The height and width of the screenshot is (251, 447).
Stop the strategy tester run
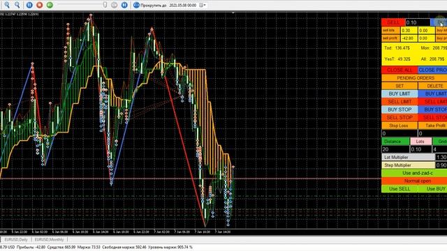40,5
